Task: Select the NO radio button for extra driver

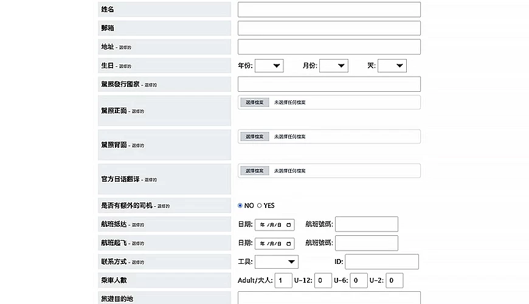Action: [240, 206]
